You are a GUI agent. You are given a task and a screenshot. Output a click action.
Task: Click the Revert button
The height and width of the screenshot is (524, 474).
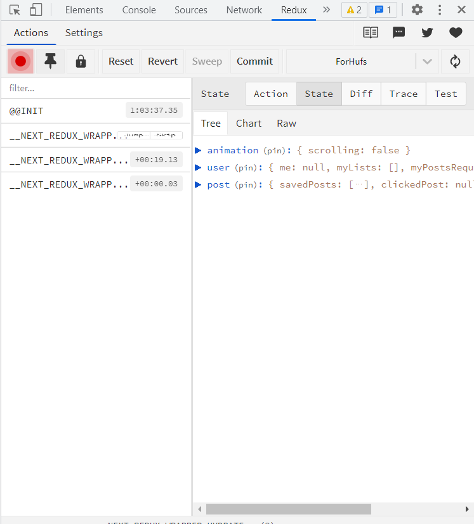click(x=162, y=61)
